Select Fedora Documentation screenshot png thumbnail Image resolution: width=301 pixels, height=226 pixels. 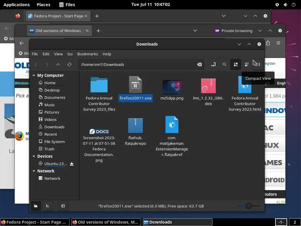coord(99,132)
